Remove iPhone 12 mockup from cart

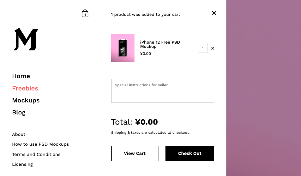click(x=213, y=48)
